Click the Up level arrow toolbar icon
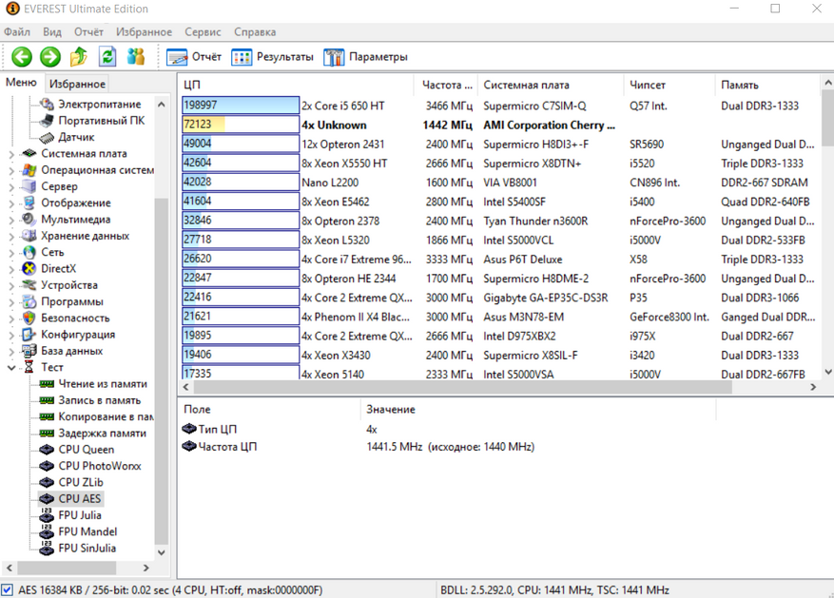The image size is (834, 598). click(x=79, y=57)
